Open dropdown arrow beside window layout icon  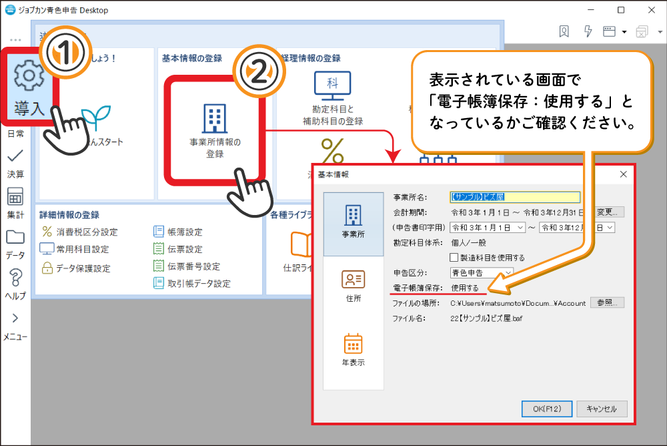[x=624, y=31]
